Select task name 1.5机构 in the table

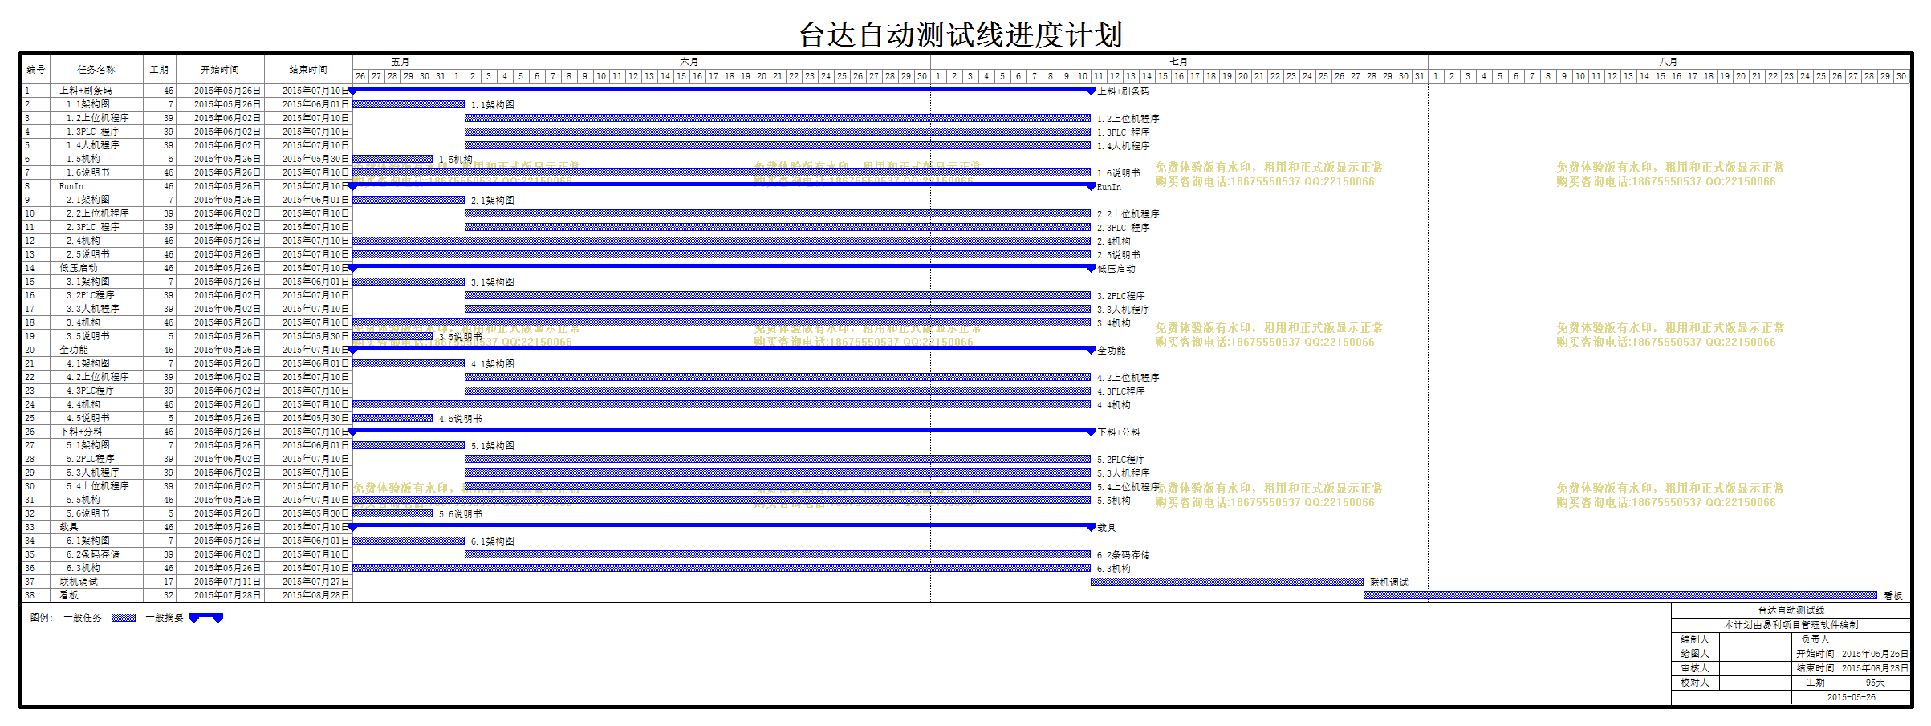[x=83, y=159]
